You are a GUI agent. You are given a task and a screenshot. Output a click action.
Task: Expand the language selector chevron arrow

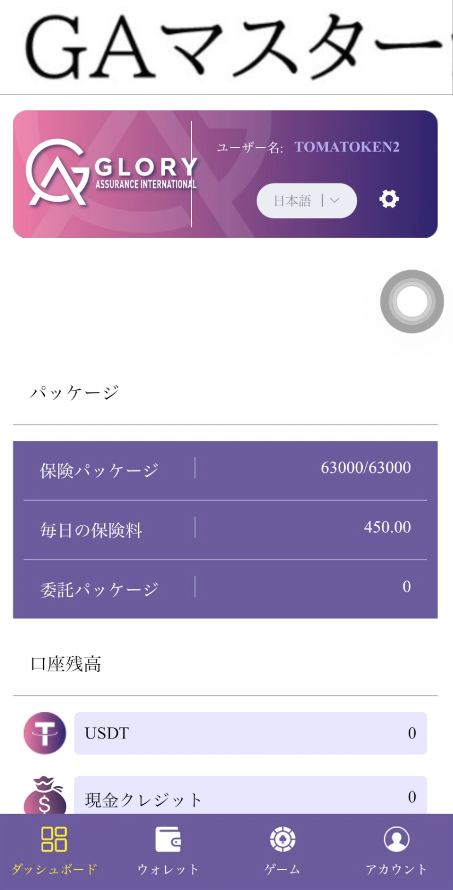click(x=335, y=201)
